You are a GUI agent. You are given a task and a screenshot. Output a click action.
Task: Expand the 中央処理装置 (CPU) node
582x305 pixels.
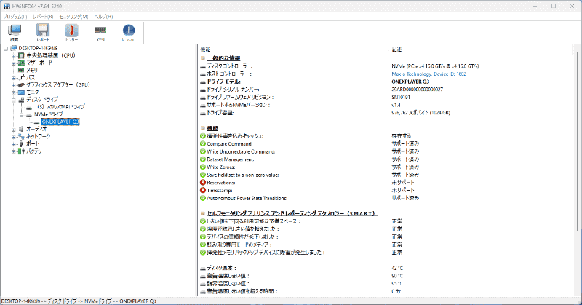pos(13,56)
